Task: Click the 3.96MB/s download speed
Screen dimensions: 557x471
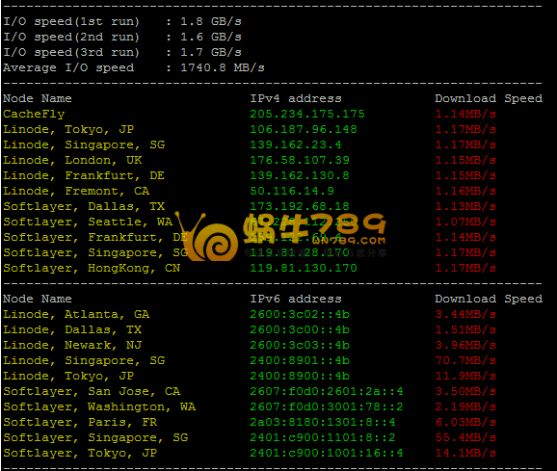Action: 465,345
